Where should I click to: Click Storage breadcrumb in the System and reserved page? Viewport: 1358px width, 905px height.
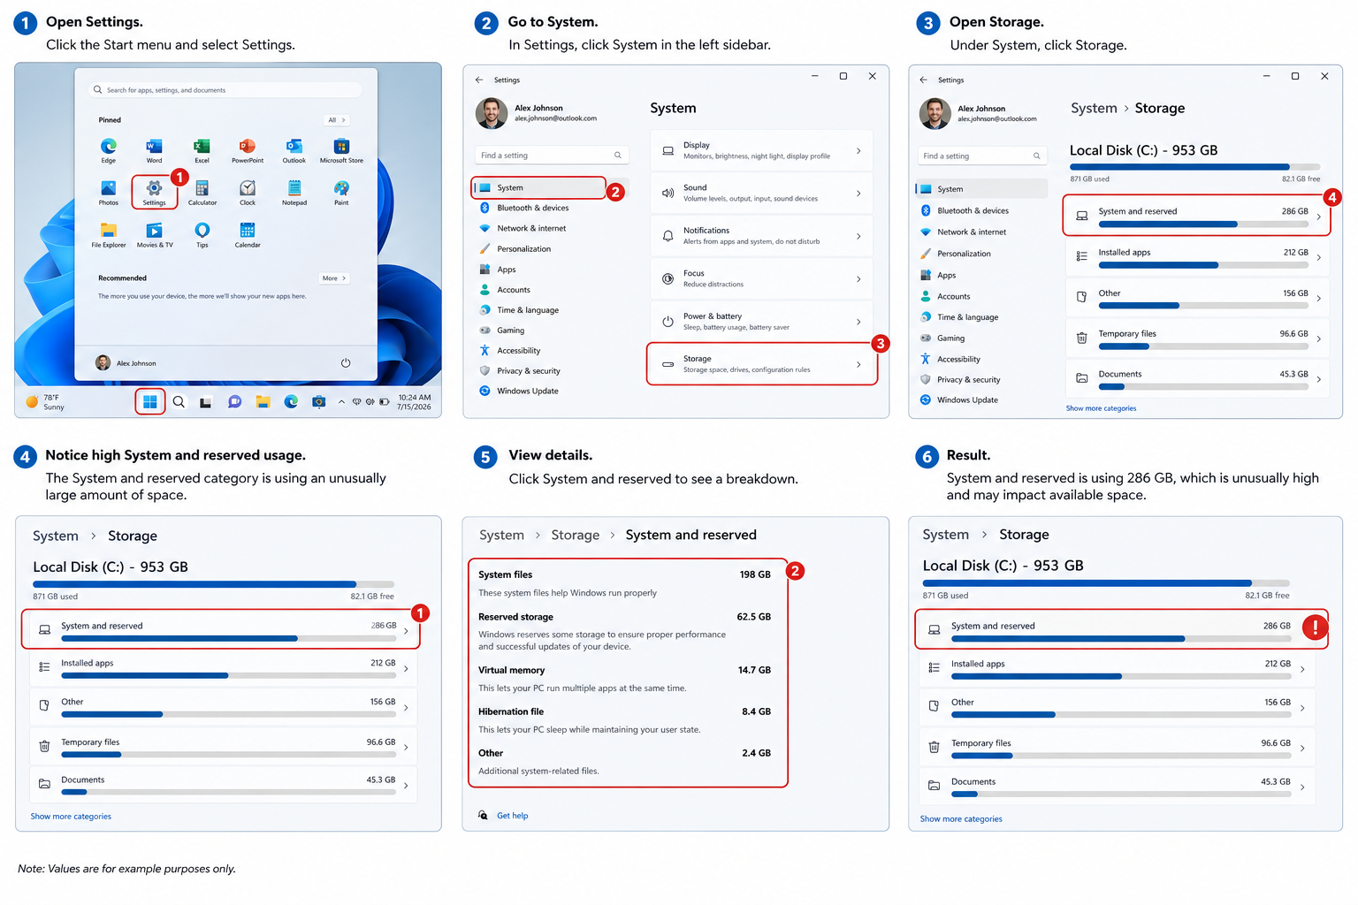click(575, 535)
